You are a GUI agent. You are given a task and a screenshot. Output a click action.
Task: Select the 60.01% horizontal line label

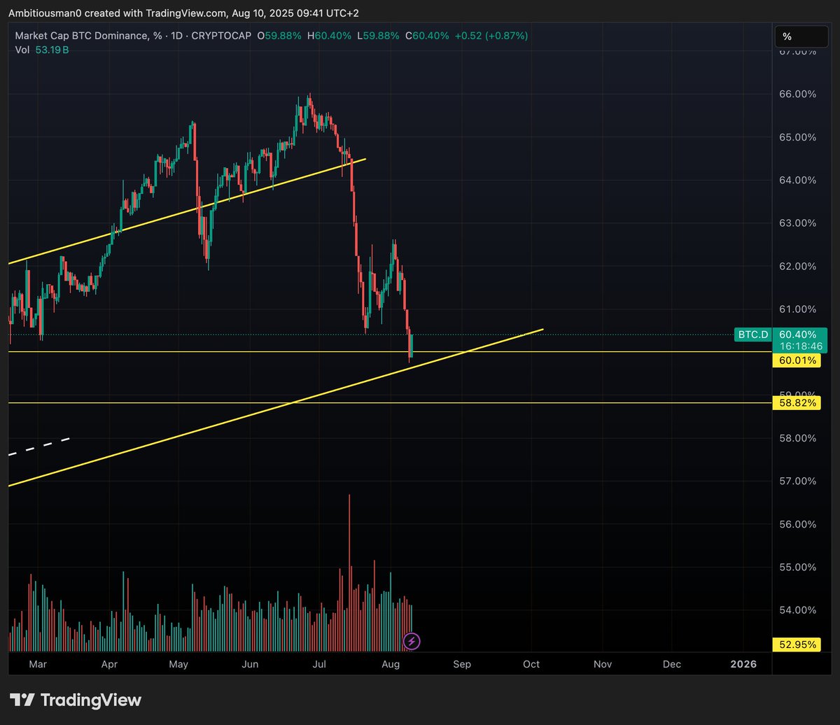[796, 360]
